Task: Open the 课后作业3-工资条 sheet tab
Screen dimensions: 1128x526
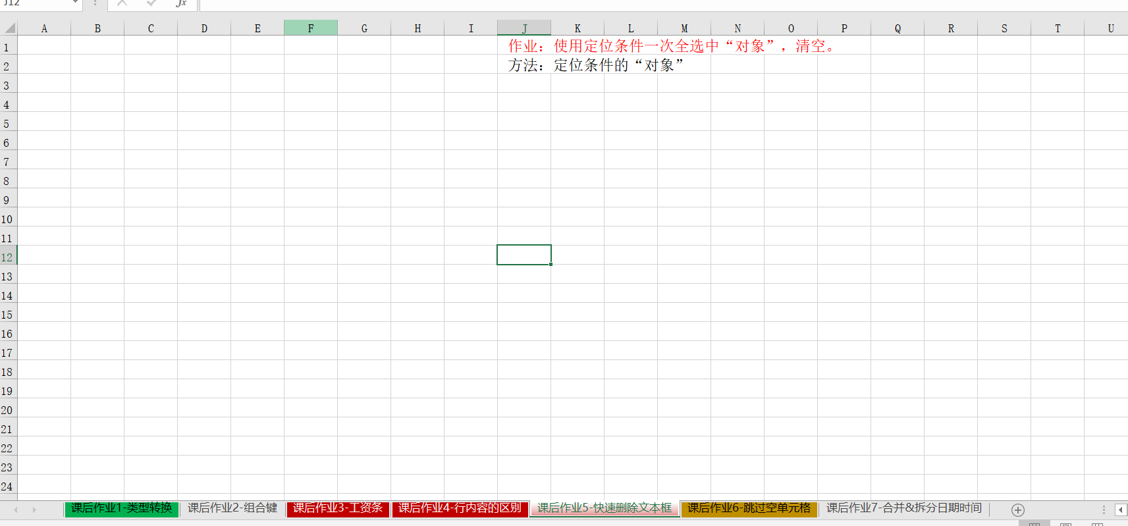Action: pos(338,509)
